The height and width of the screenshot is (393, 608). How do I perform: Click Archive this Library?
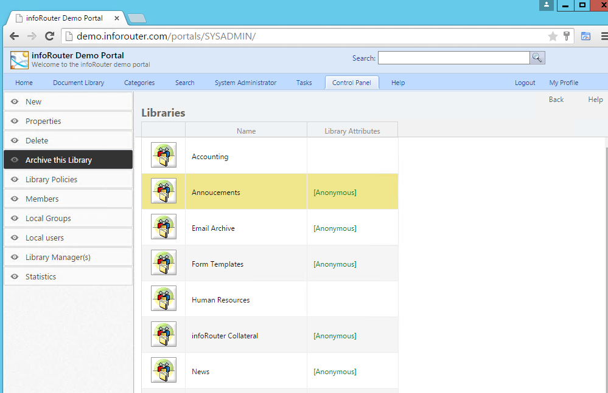pos(68,160)
